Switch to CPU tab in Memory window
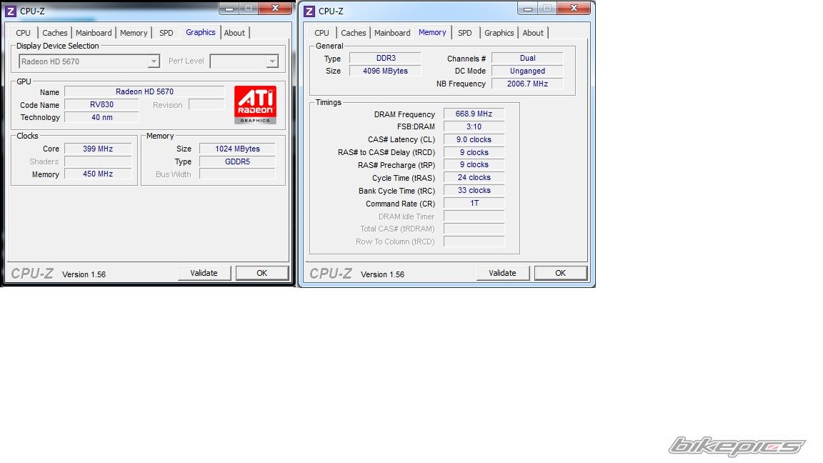This screenshot has width=823, height=463. click(321, 33)
